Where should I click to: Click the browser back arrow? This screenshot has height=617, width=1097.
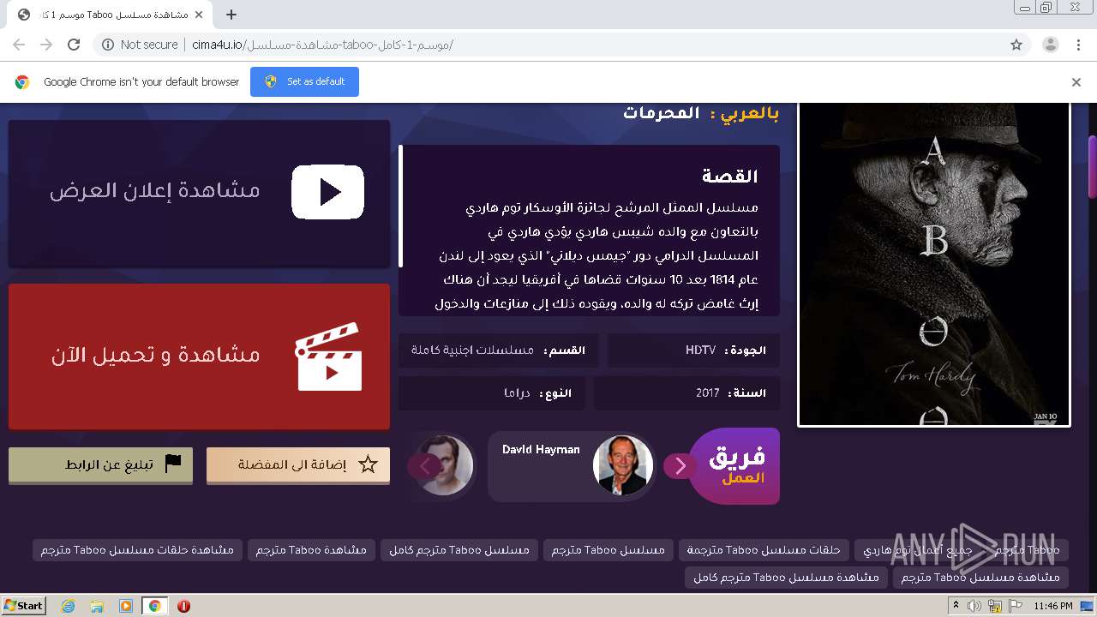(19, 45)
